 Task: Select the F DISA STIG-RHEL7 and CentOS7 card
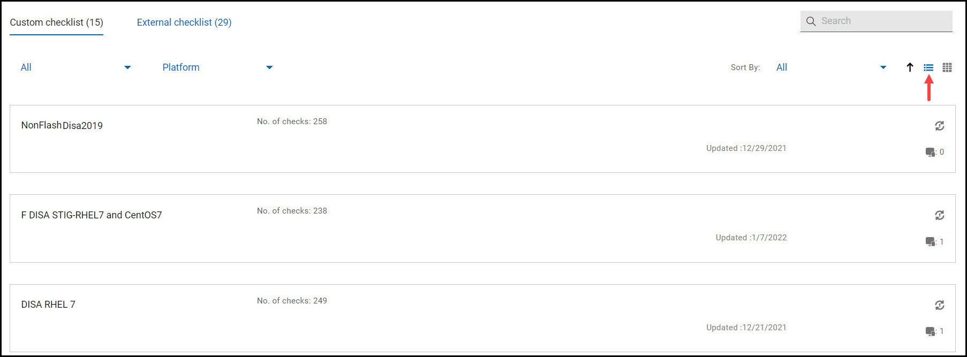[x=92, y=215]
